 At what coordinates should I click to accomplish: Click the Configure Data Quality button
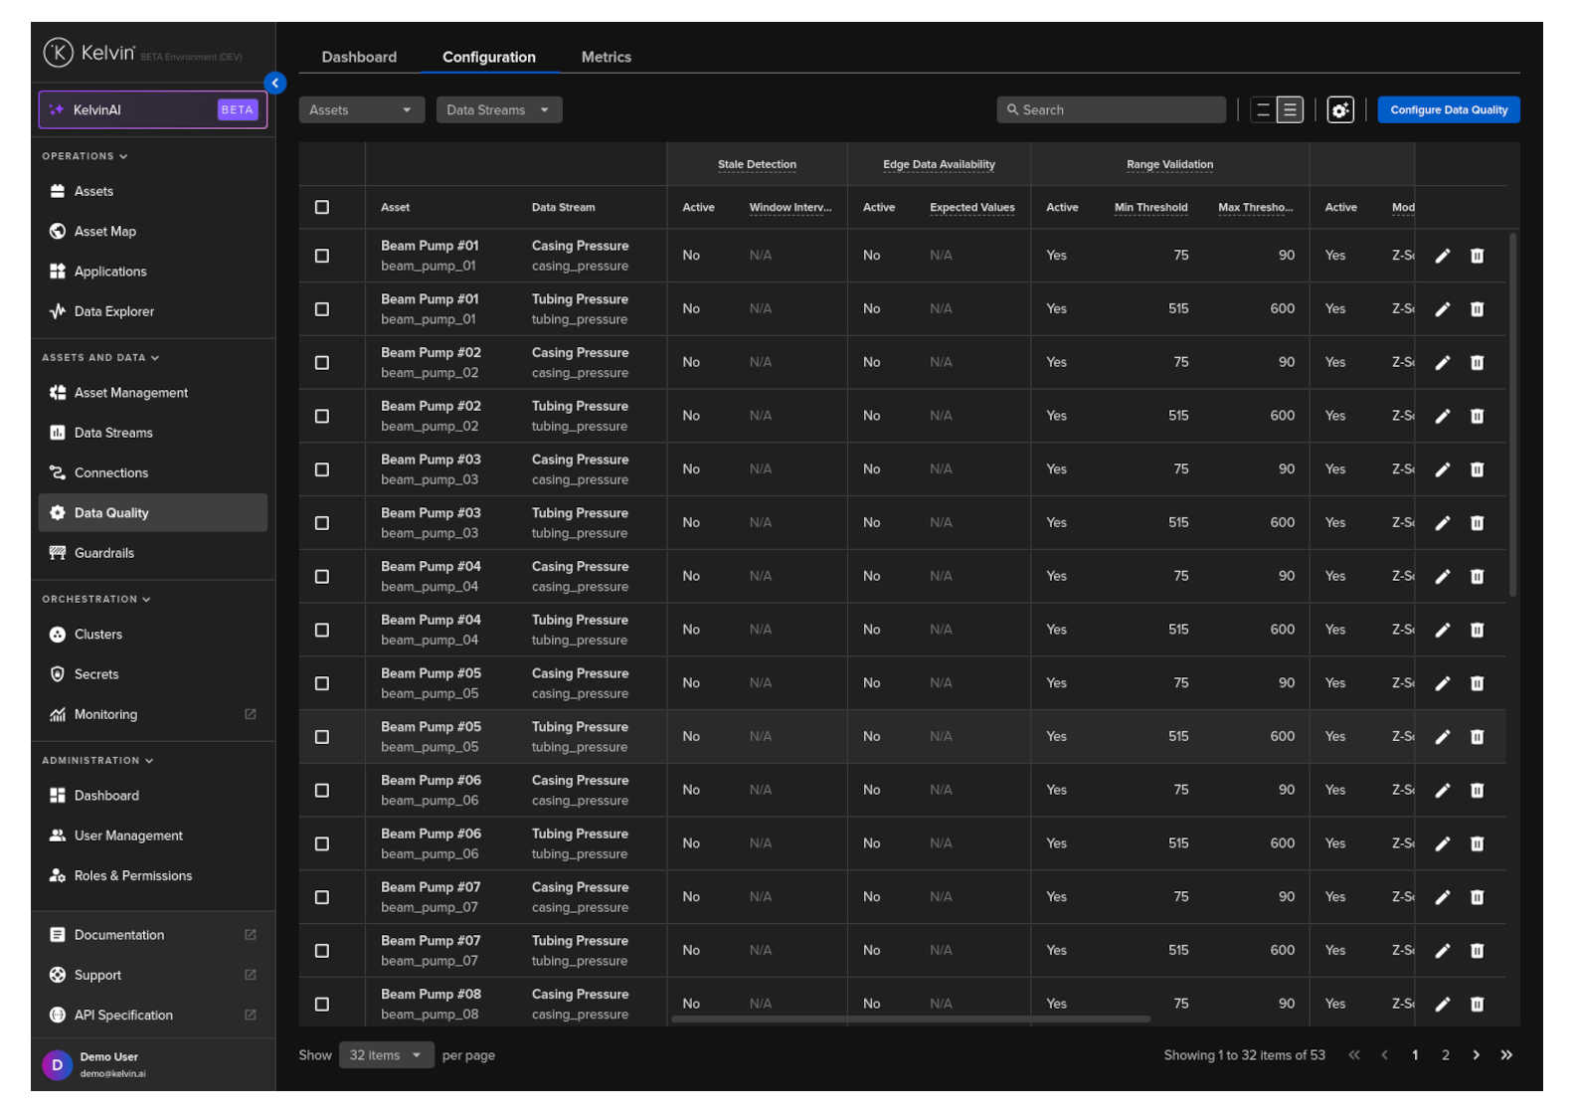tap(1448, 110)
